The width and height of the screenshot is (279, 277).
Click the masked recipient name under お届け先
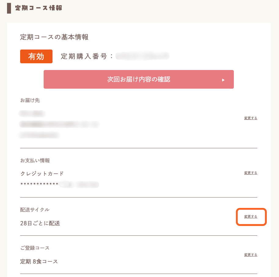32,113
